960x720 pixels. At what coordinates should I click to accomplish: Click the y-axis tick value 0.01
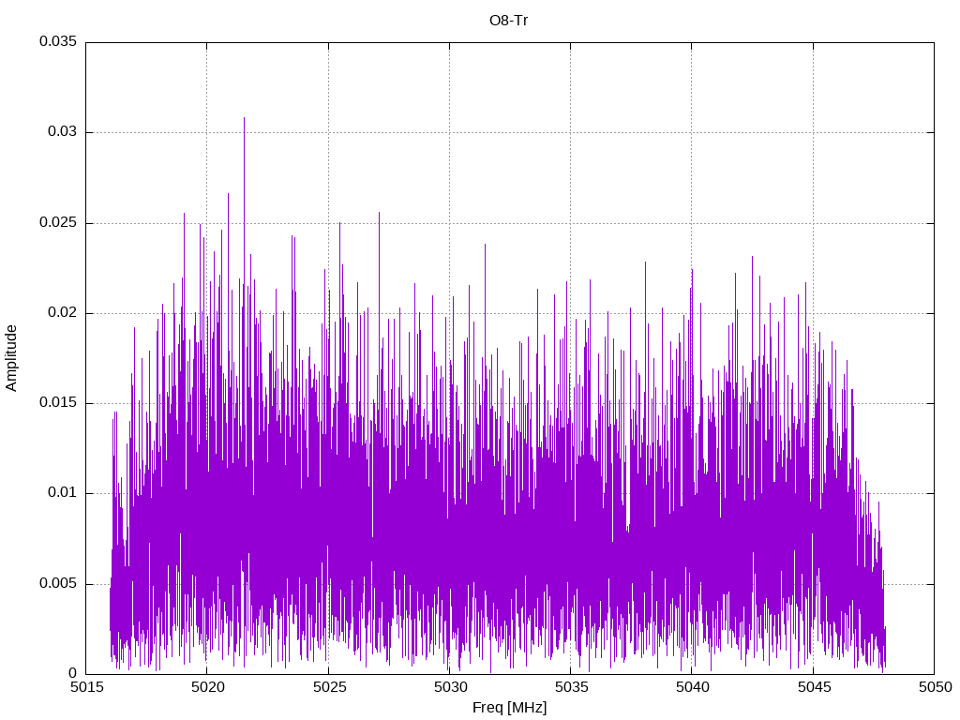click(63, 492)
